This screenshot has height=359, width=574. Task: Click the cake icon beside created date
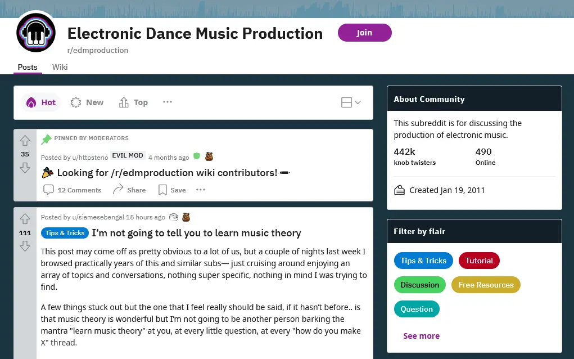[399, 190]
